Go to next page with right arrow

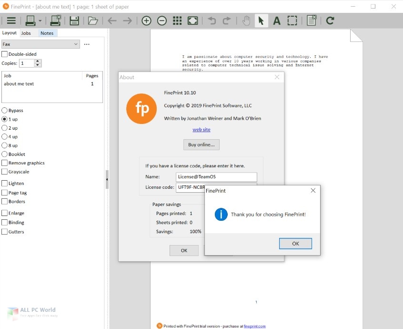[x=128, y=21]
